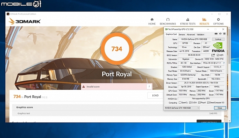Click the Bus Interface question mark
Screen dimensions: 239x138
click(x=224, y=63)
